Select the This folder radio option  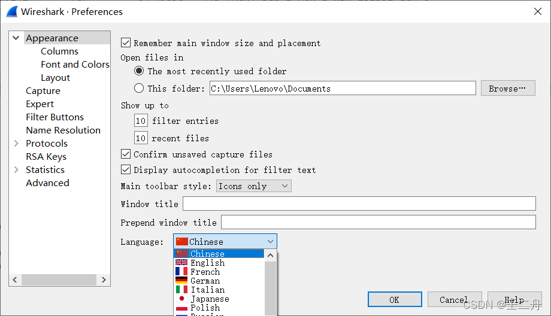pos(139,88)
